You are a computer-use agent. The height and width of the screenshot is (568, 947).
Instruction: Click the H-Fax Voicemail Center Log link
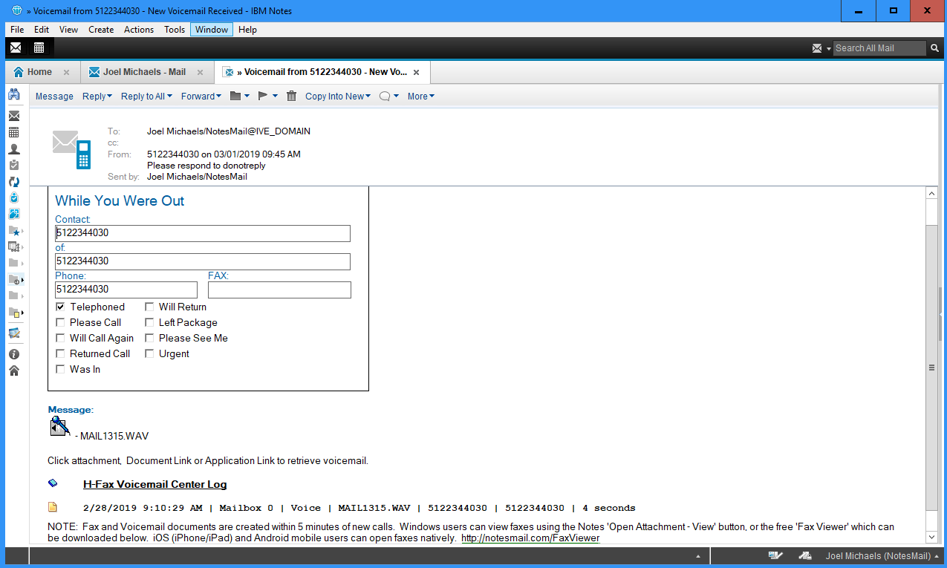154,484
